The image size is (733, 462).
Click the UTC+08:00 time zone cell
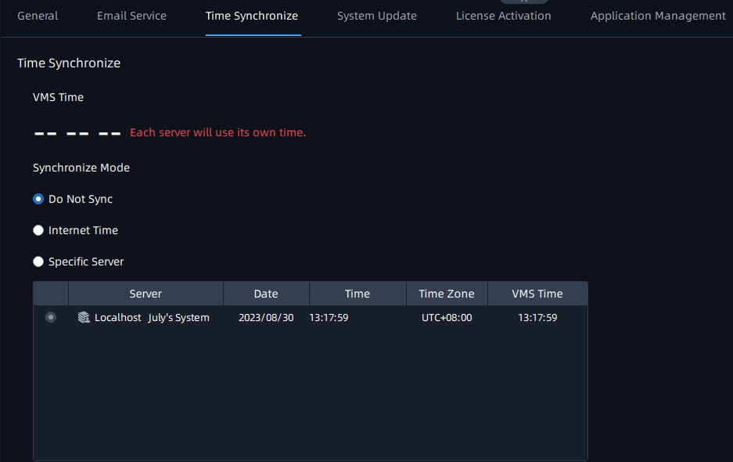(x=447, y=318)
